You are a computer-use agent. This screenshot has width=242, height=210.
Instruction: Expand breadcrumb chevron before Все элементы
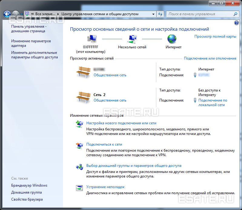(32, 14)
